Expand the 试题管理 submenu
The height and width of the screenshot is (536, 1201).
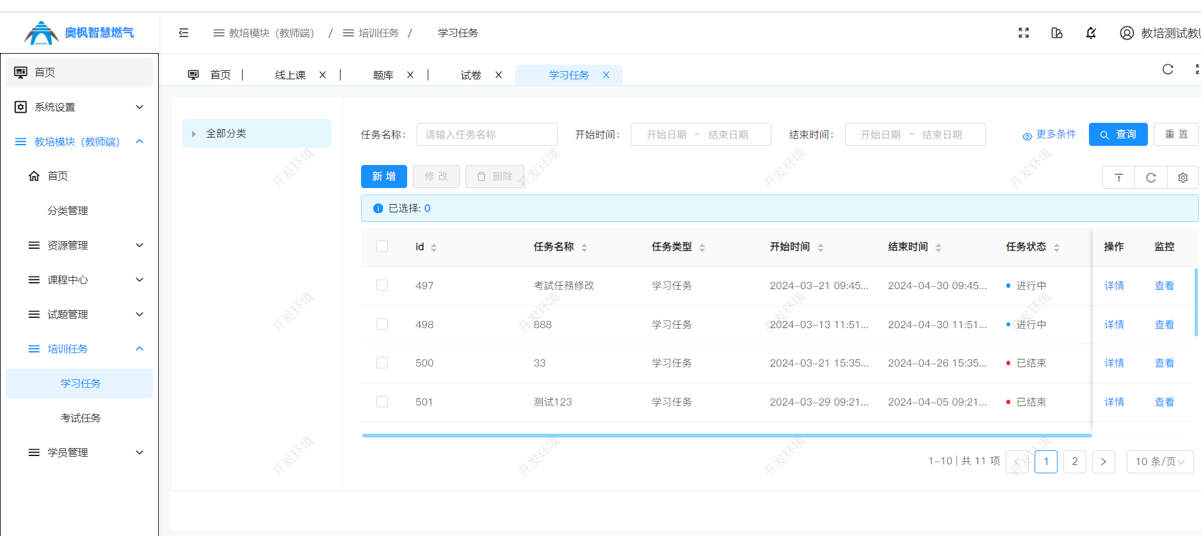point(140,314)
